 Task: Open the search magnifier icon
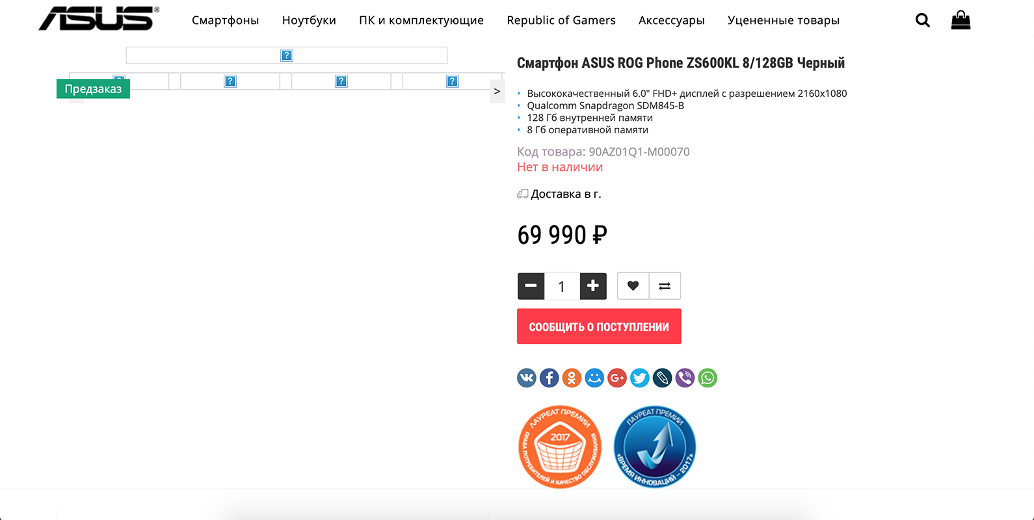922,20
